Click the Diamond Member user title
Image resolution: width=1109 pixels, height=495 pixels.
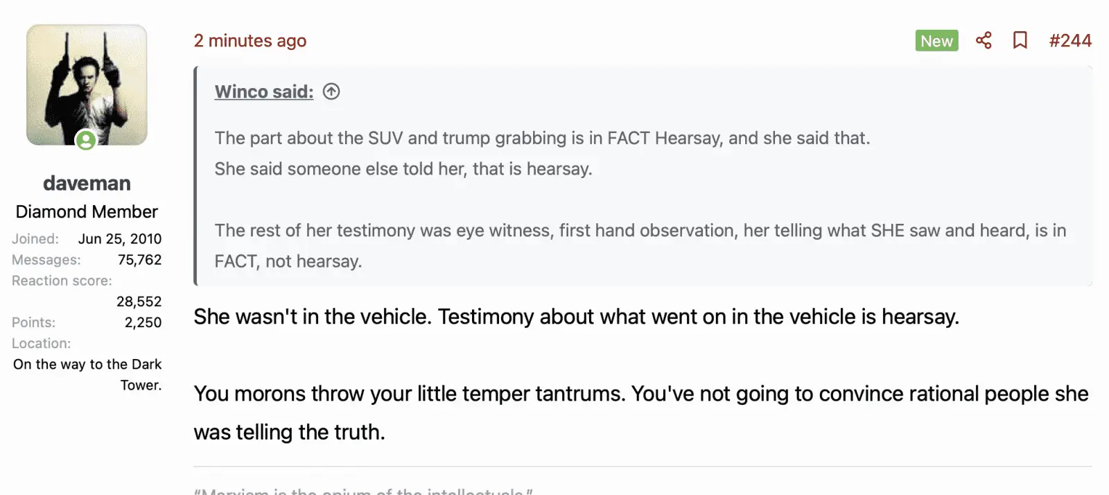pos(87,211)
